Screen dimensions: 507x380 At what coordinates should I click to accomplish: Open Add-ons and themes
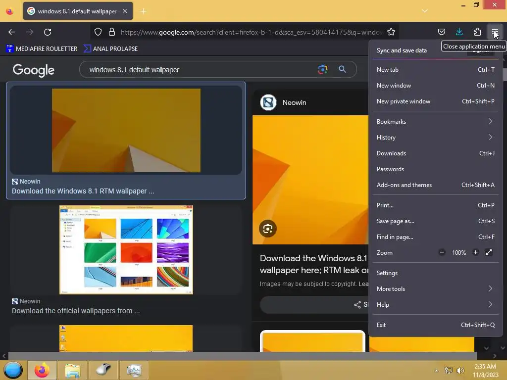[436, 185]
